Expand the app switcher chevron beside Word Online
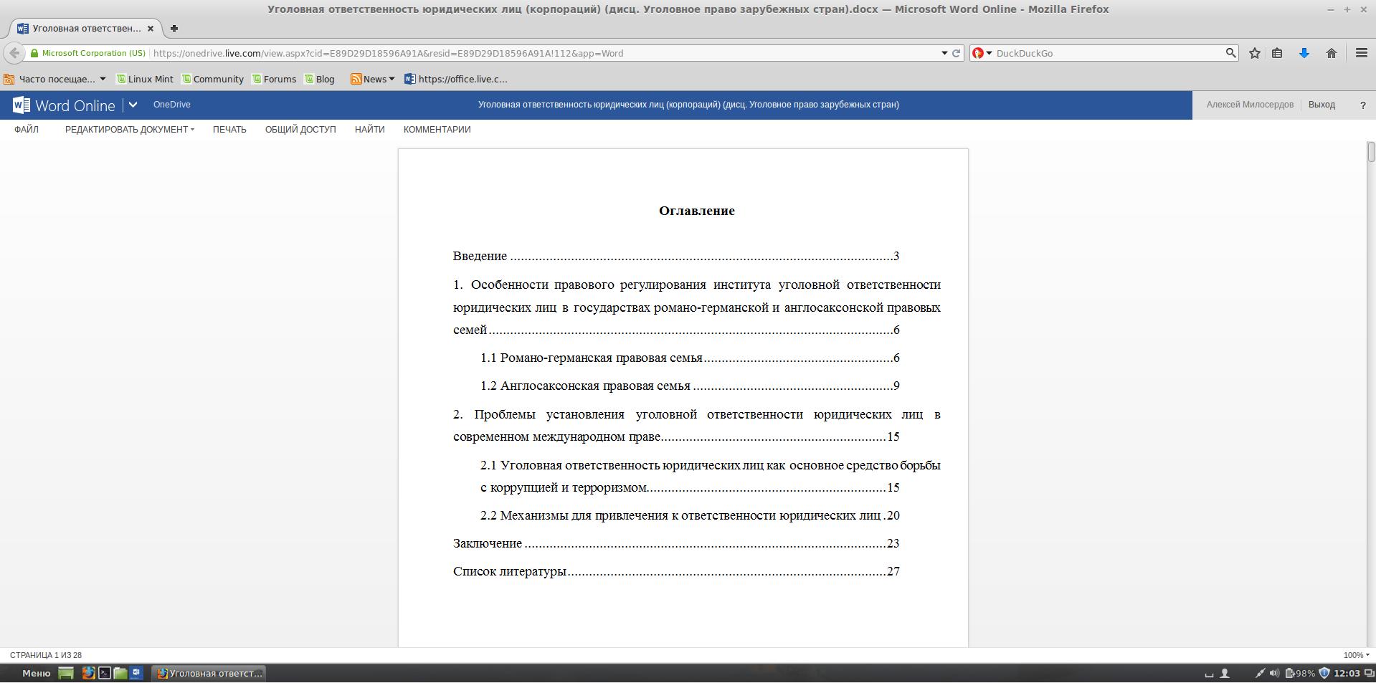1376x683 pixels. pos(133,105)
